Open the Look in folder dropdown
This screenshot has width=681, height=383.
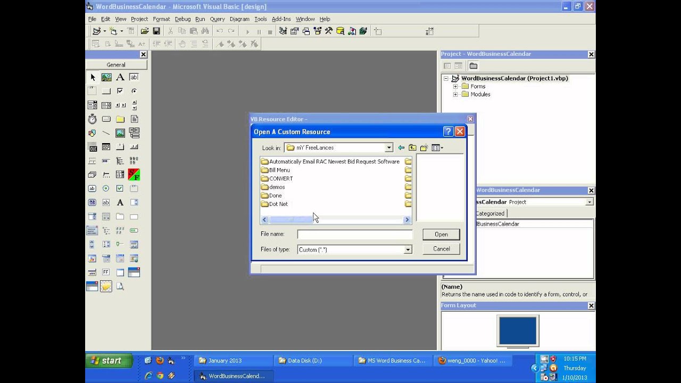(x=389, y=148)
